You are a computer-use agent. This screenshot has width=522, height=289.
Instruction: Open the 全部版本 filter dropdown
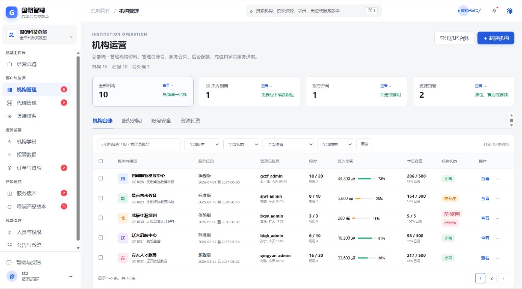tap(202, 145)
